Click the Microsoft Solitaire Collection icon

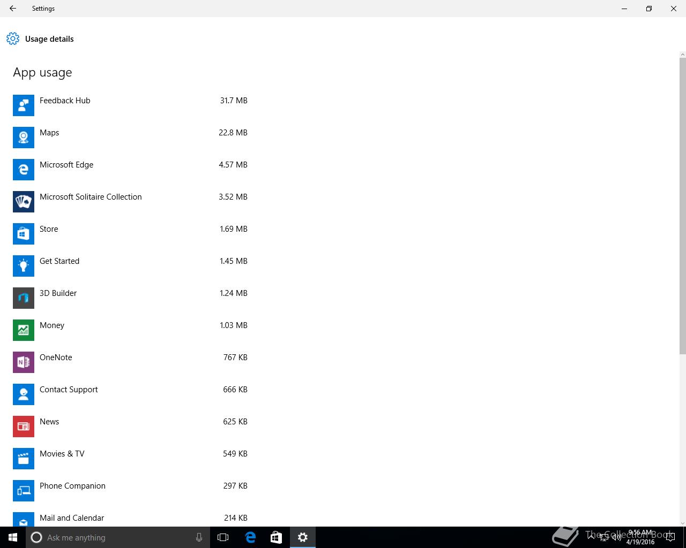[x=24, y=202]
